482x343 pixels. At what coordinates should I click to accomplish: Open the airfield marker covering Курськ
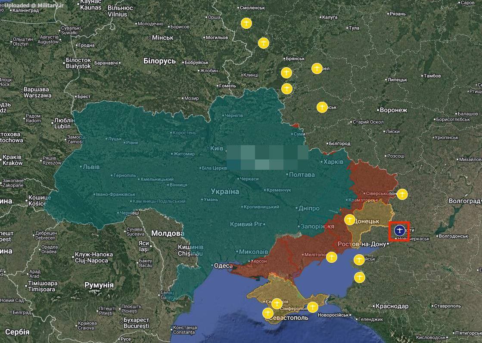click(x=322, y=107)
